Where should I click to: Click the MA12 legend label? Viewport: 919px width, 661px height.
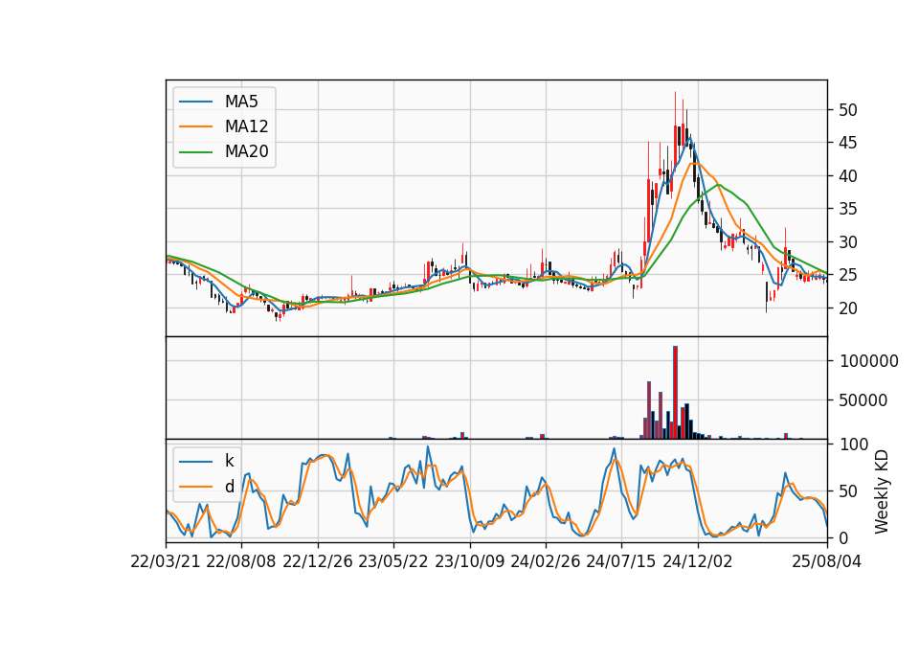coord(246,126)
